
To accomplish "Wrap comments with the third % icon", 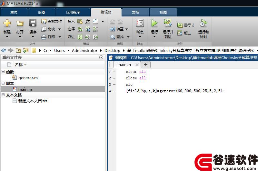I will (x=95, y=29).
